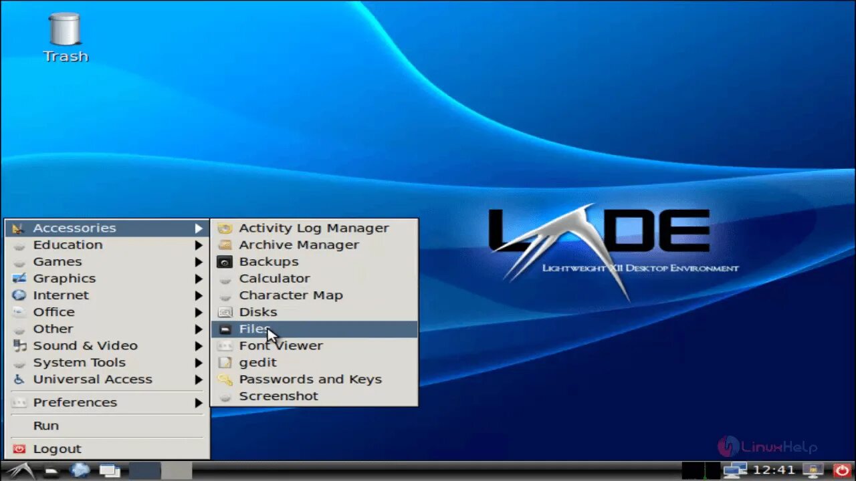Click the Backups safe icon
856x481 pixels.
pos(225,262)
